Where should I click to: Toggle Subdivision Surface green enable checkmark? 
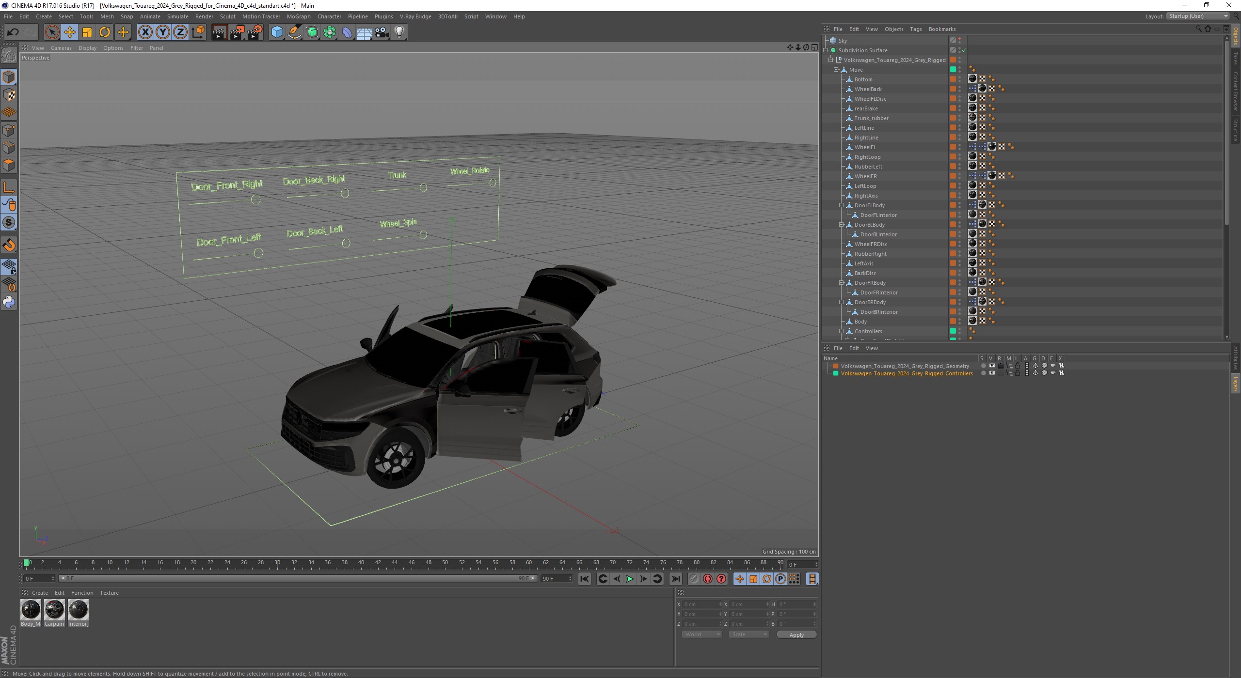[x=964, y=50]
